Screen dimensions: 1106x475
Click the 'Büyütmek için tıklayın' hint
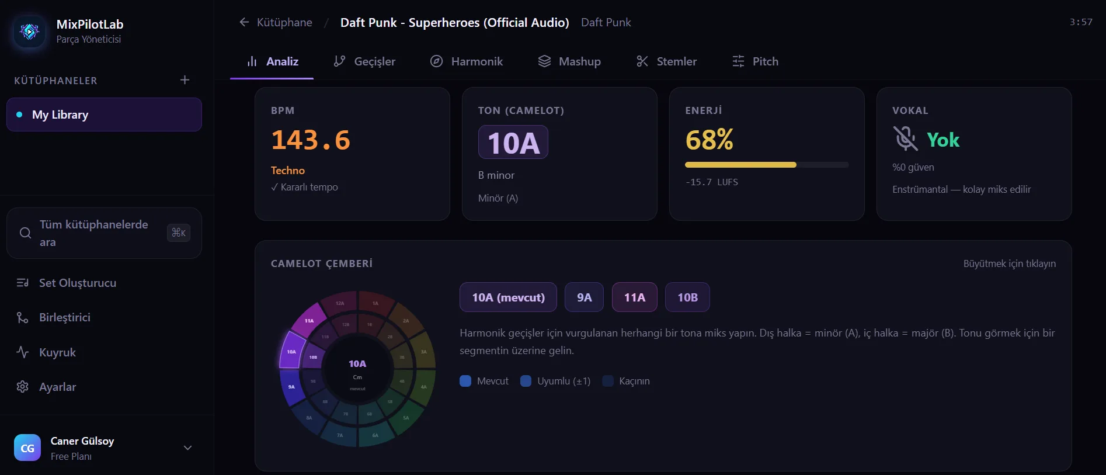tap(1009, 263)
